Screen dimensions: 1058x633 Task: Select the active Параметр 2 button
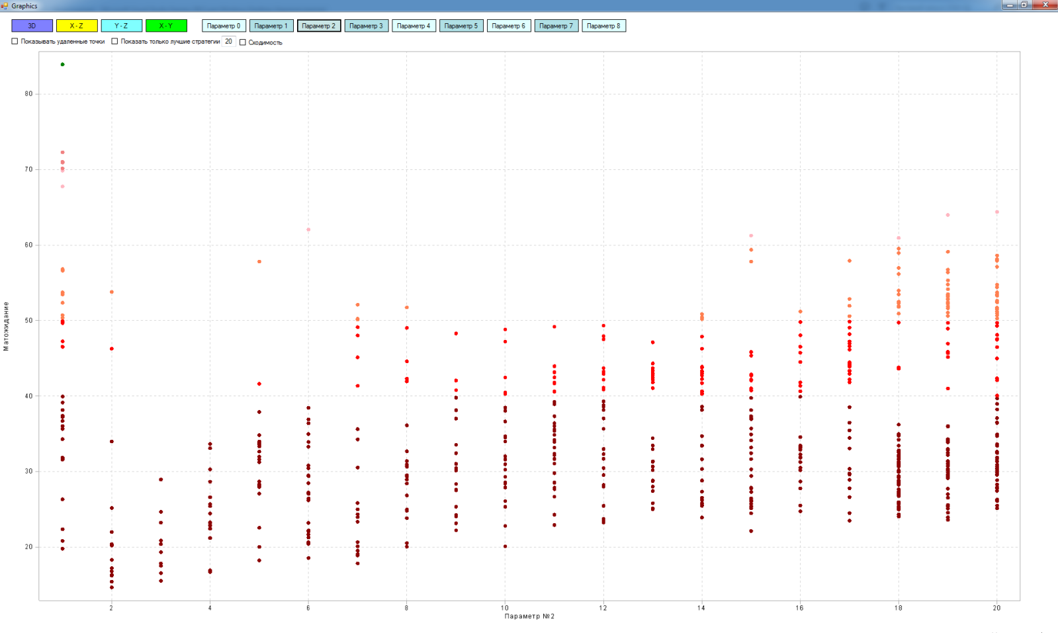tap(319, 26)
